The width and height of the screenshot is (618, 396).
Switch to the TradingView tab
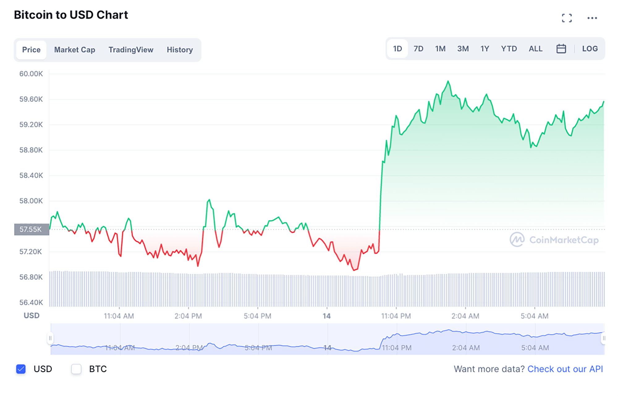[131, 50]
